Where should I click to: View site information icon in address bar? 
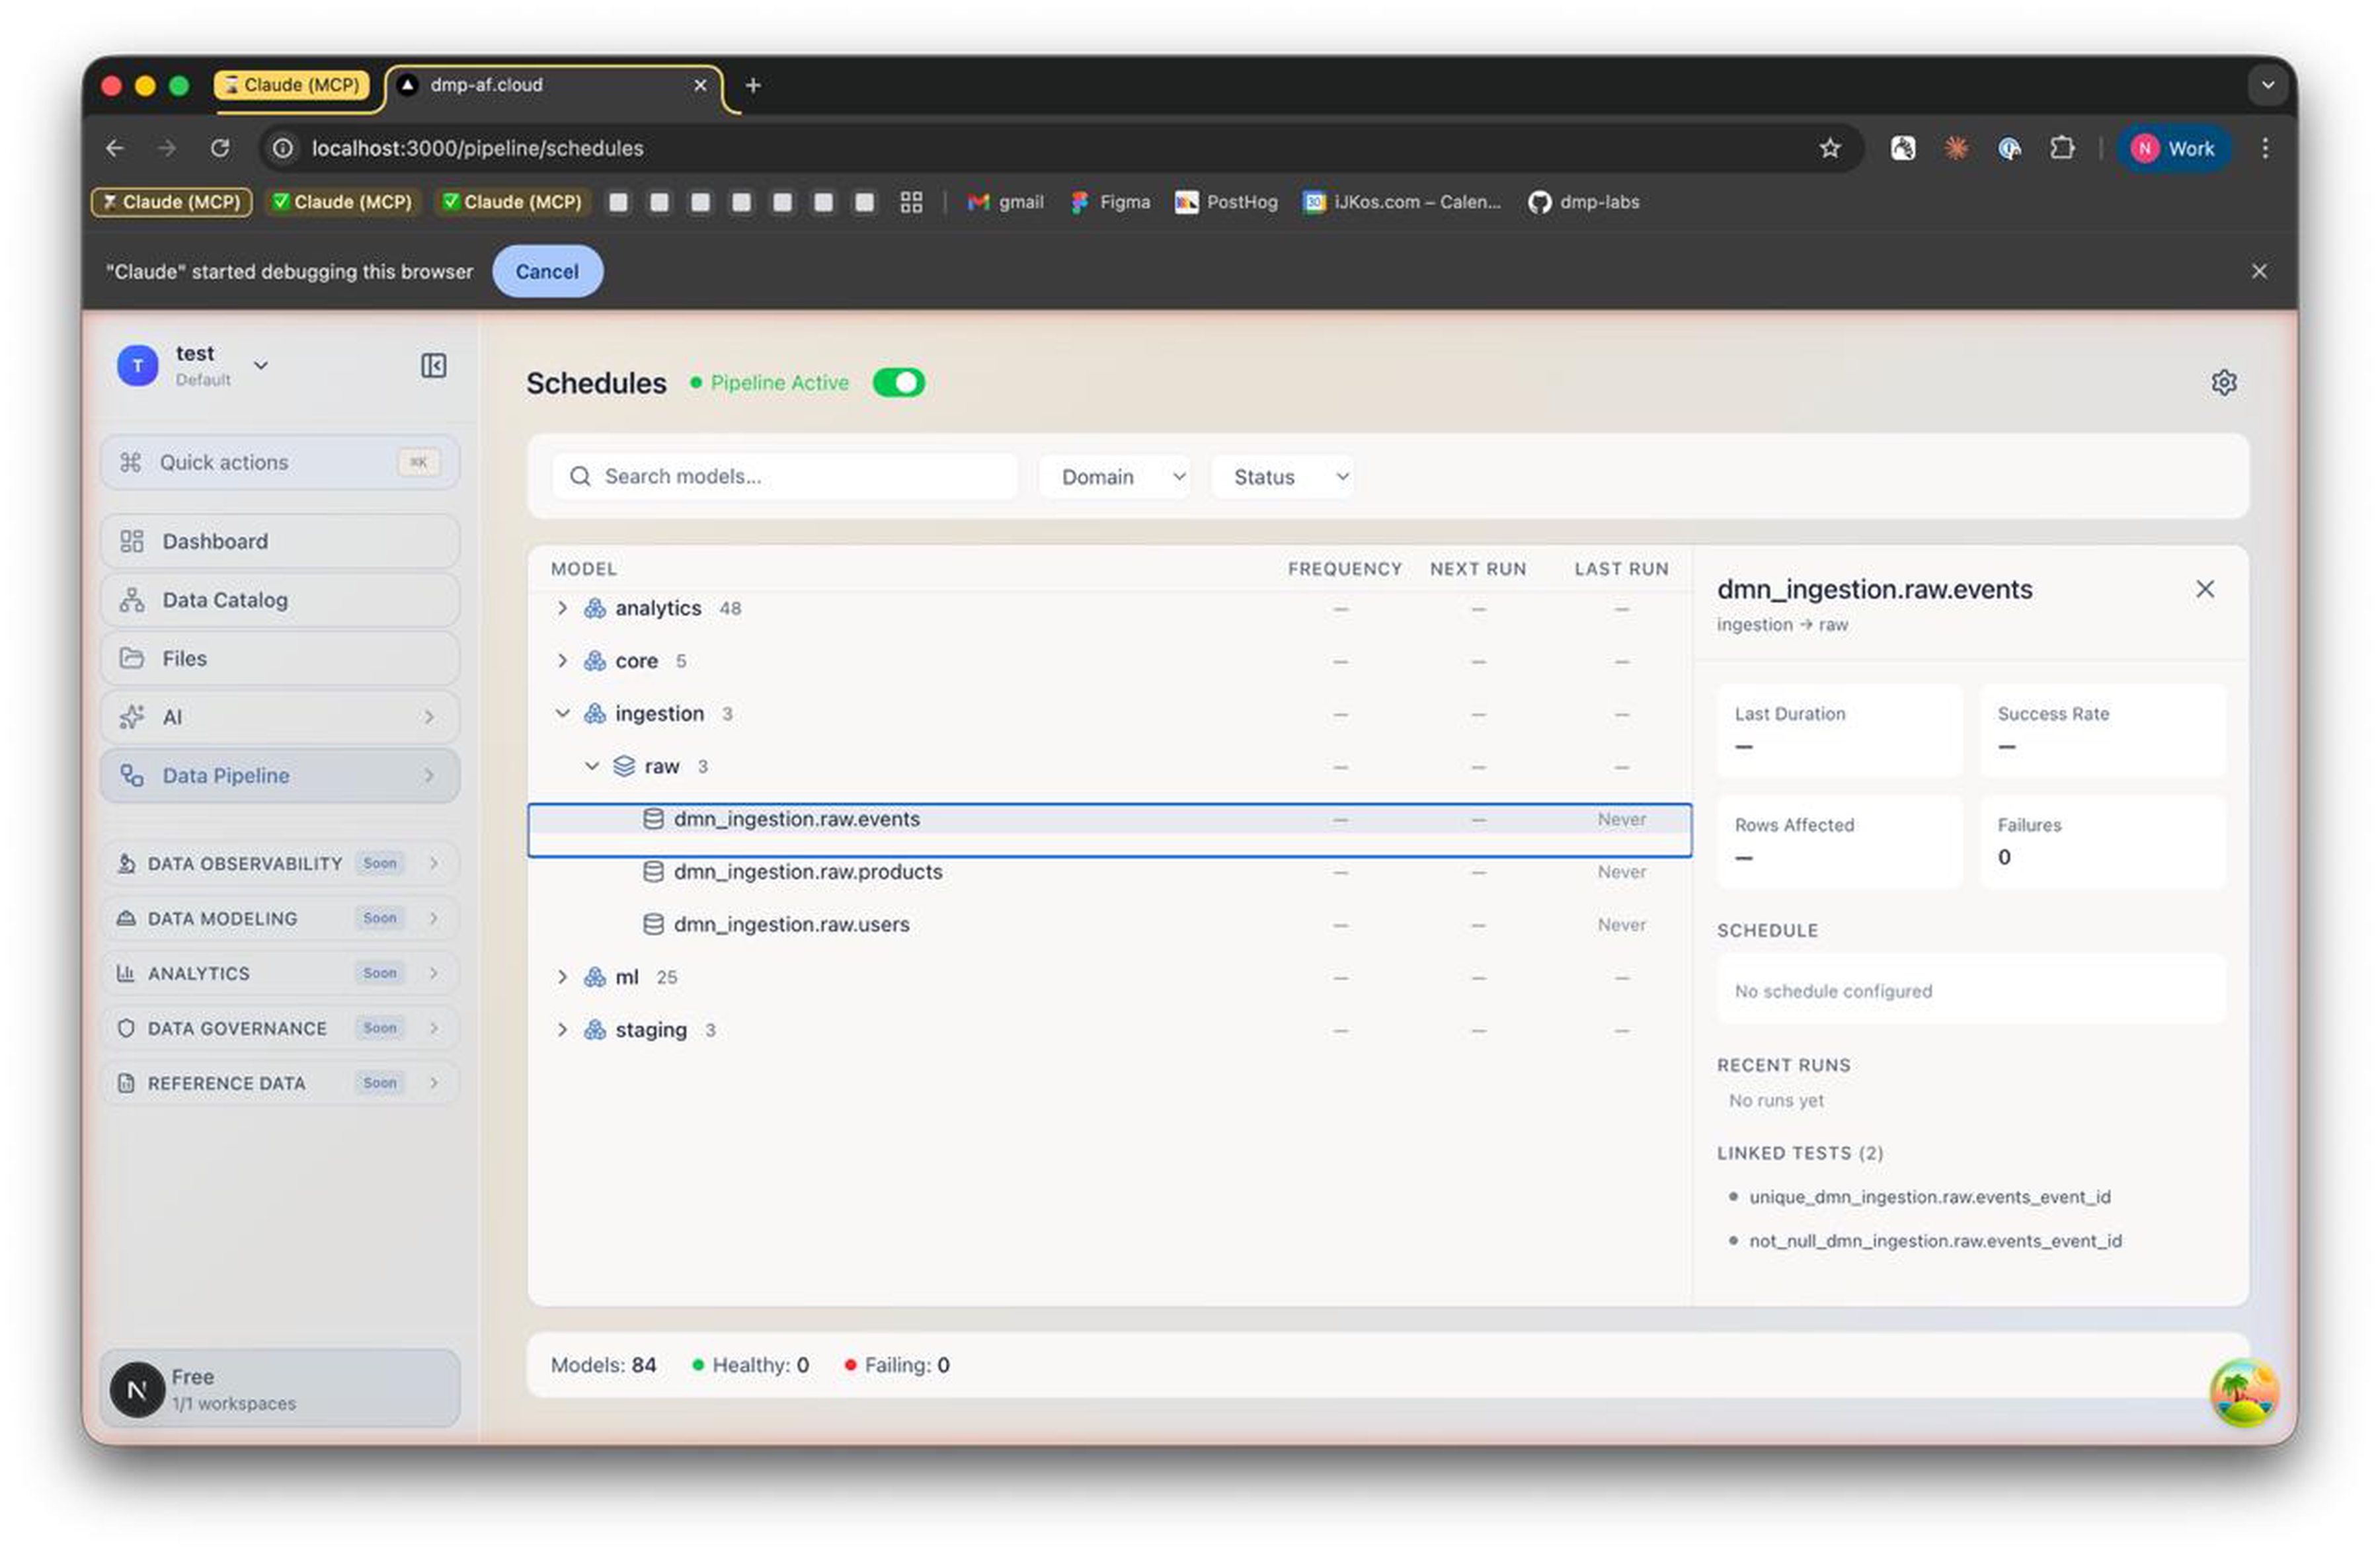(x=283, y=148)
